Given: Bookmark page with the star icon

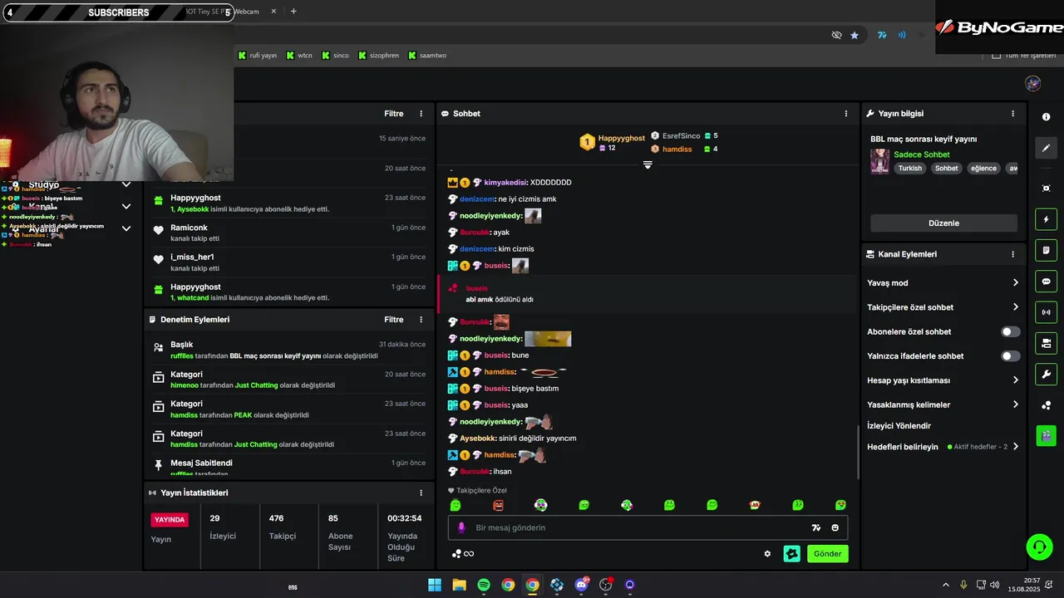Looking at the screenshot, I should click(x=855, y=35).
